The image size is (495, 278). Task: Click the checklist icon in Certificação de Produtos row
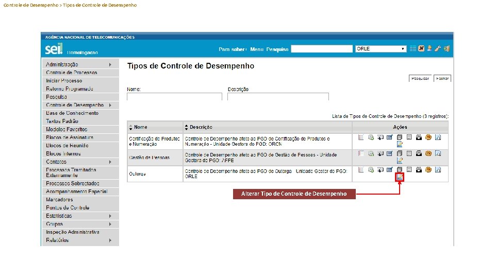click(x=361, y=137)
